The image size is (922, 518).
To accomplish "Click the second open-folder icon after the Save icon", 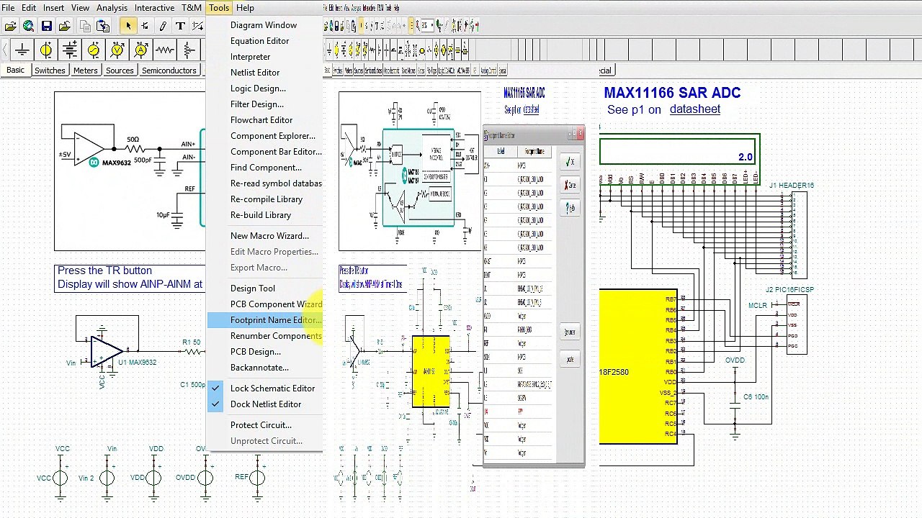I will (x=65, y=26).
